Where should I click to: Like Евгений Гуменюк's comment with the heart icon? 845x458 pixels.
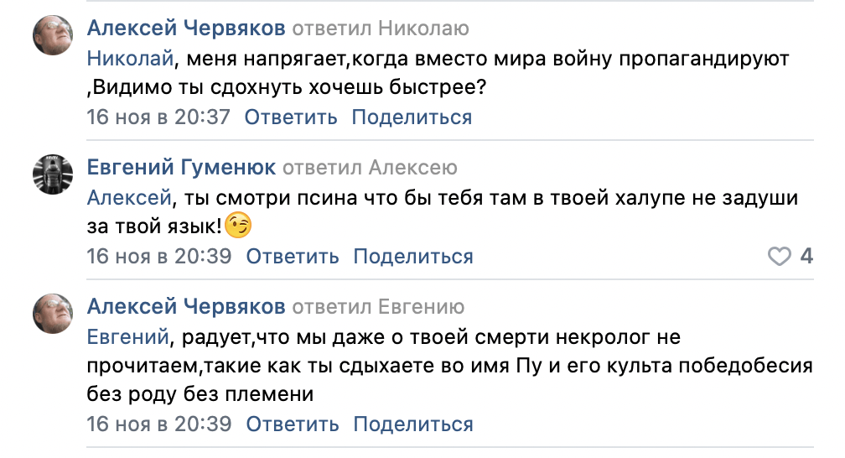pyautogui.click(x=780, y=256)
